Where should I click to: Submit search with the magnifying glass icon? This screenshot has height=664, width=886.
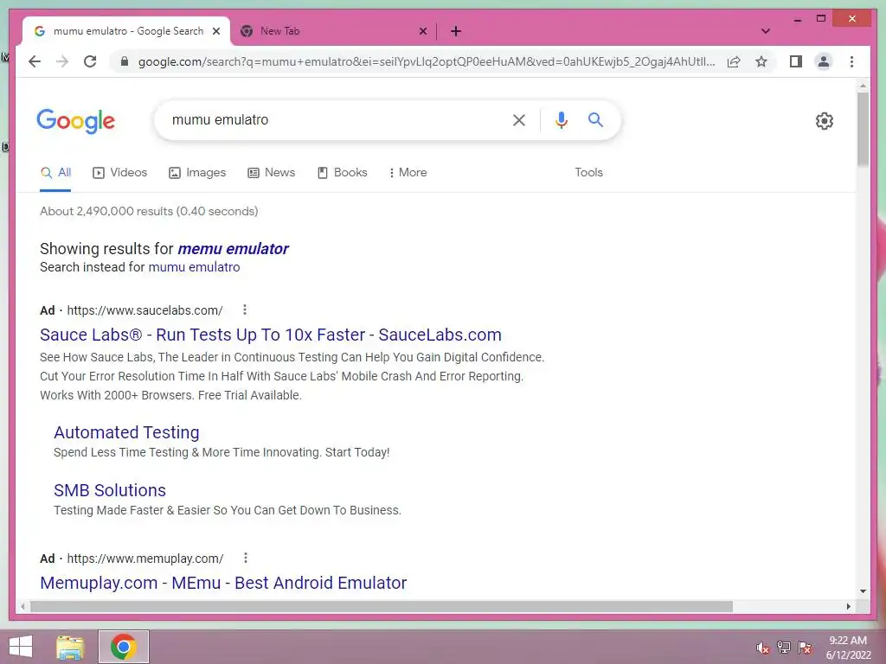595,119
